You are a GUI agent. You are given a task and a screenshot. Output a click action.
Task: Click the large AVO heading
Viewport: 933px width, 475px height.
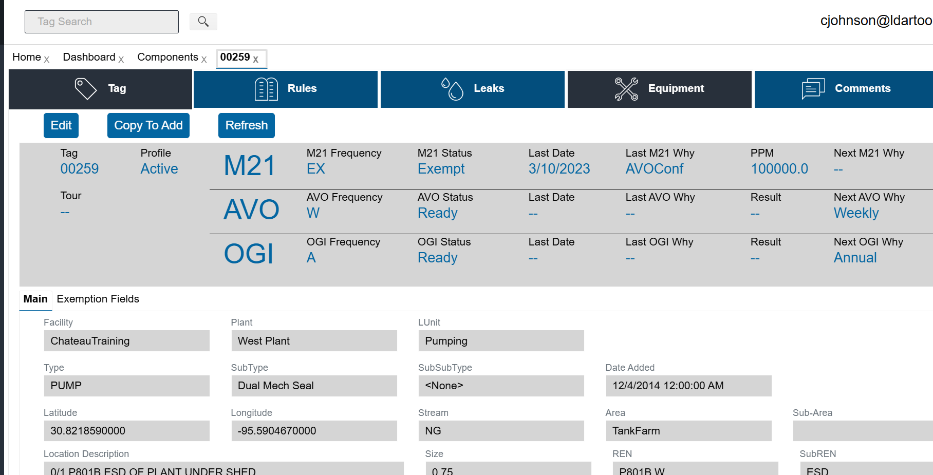click(251, 210)
